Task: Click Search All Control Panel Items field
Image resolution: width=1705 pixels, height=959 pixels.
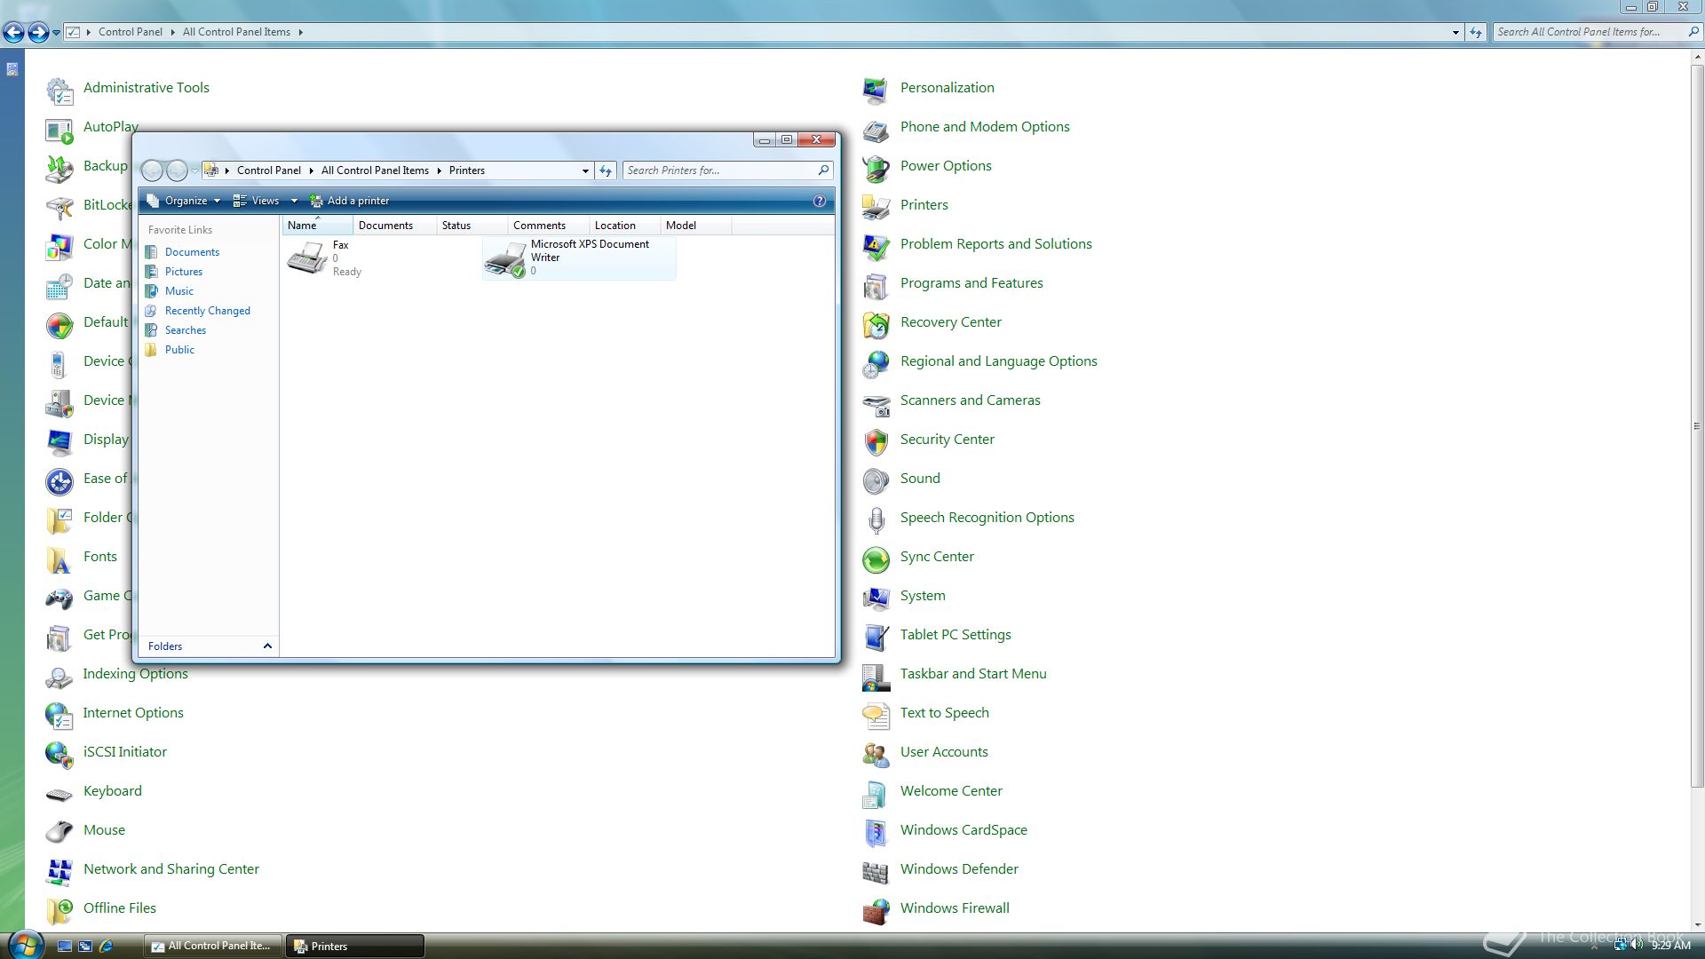Action: coord(1596,32)
